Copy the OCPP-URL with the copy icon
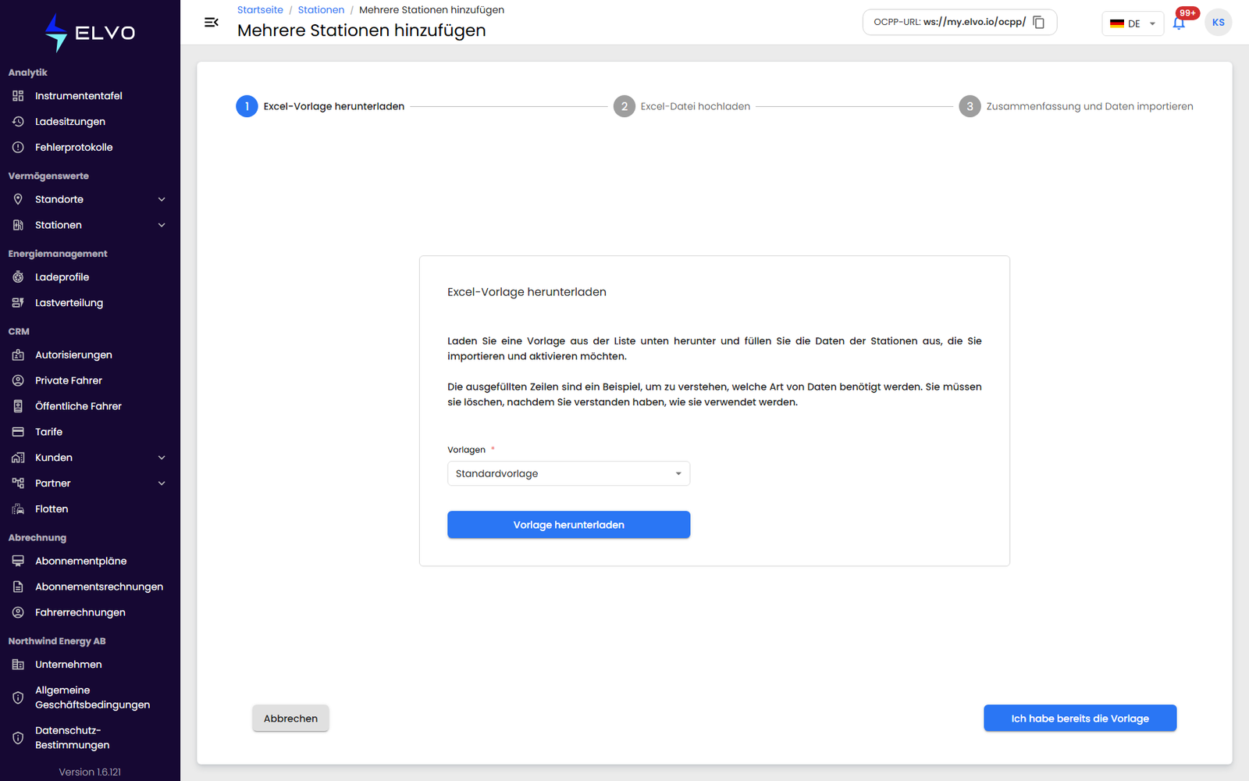This screenshot has height=781, width=1249. click(x=1038, y=22)
